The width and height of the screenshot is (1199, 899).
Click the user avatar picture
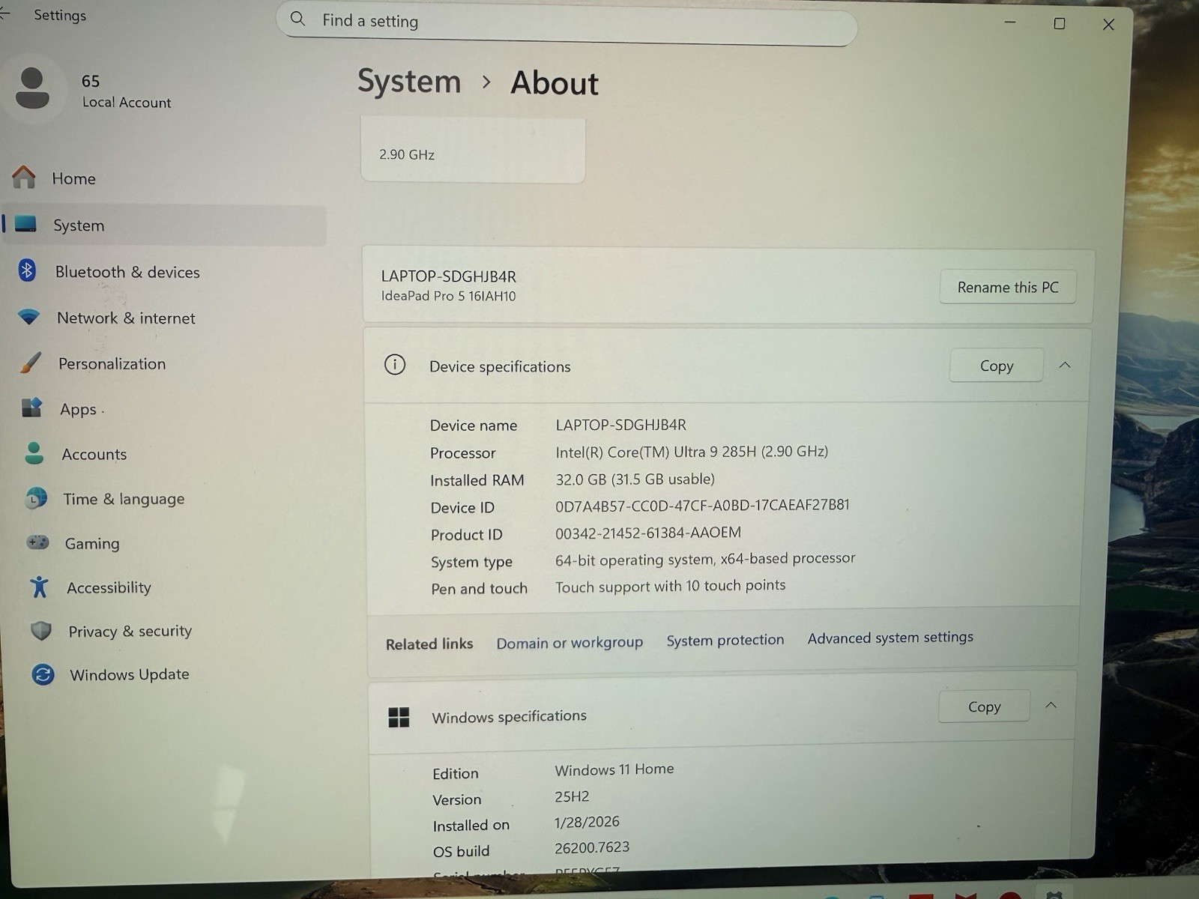(x=32, y=88)
